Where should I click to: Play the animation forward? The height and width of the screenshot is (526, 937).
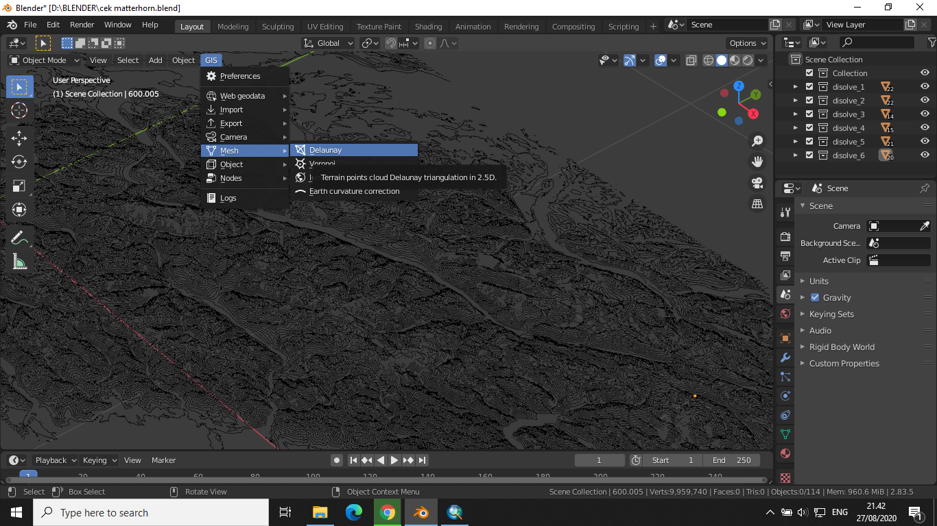(394, 460)
